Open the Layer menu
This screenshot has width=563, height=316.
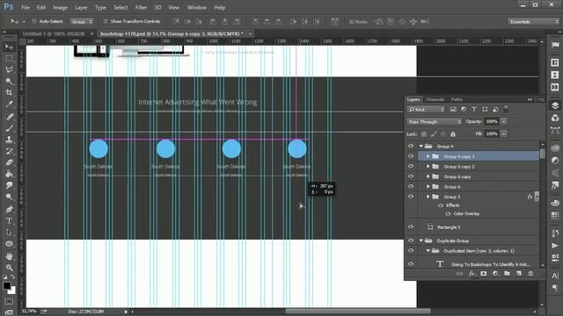81,8
